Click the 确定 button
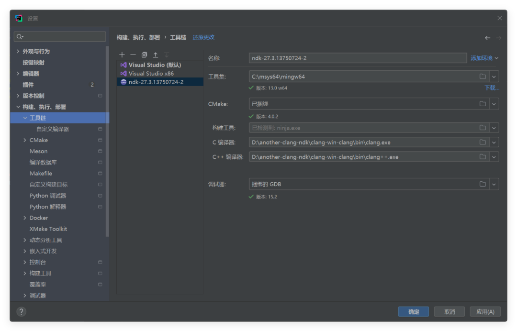The height and width of the screenshot is (331, 517). tap(414, 312)
